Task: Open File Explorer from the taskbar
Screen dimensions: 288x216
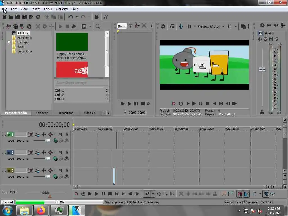Action: 24,210
